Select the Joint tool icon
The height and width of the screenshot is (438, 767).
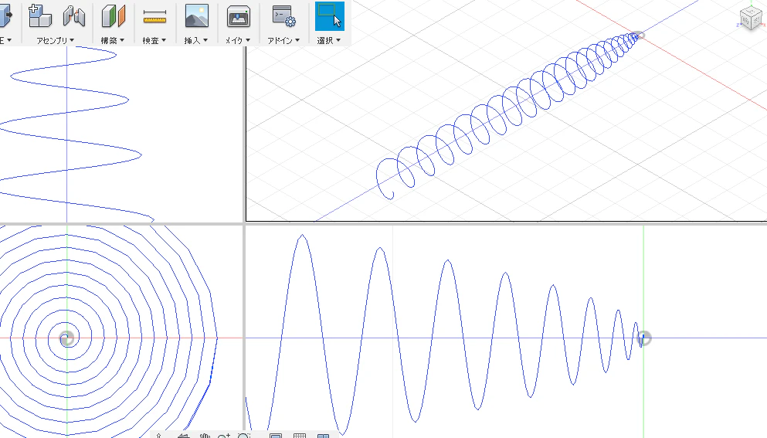(74, 16)
